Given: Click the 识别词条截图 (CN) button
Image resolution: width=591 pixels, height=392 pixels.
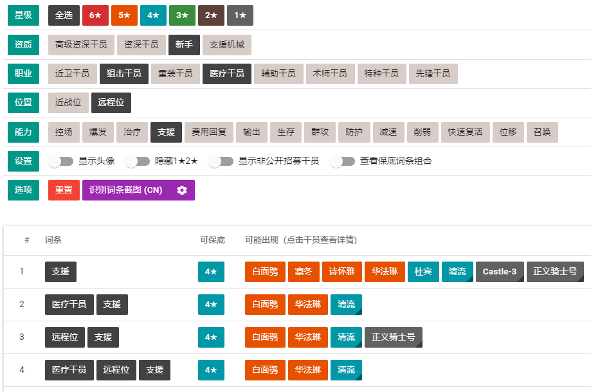Looking at the screenshot, I should point(126,190).
